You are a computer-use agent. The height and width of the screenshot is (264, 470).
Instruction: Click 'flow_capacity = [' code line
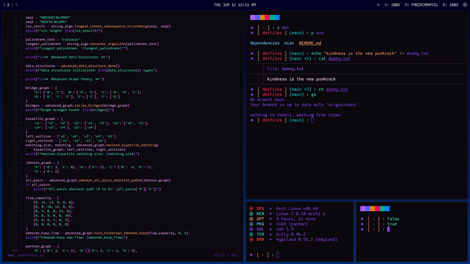[42, 198]
